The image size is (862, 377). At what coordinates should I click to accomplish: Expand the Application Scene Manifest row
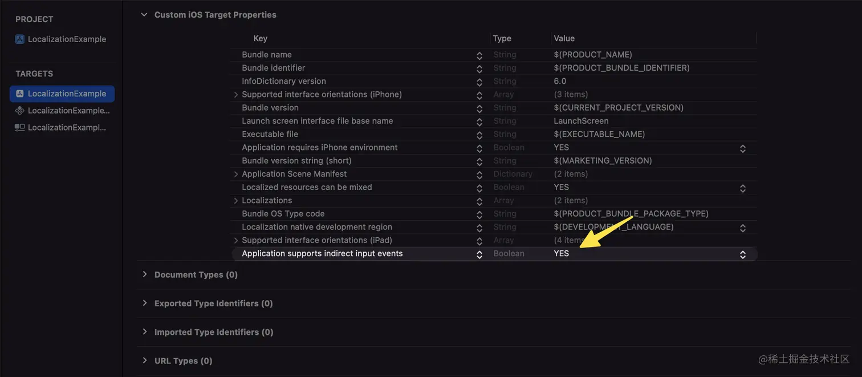236,174
